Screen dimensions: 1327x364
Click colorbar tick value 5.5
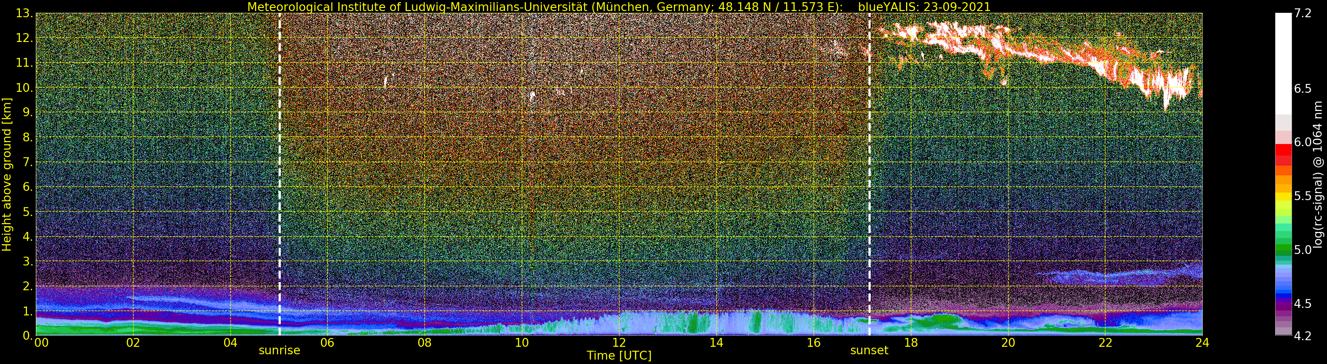[x=1303, y=196]
